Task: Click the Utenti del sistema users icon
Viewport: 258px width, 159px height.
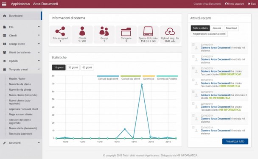Action: 4,53
